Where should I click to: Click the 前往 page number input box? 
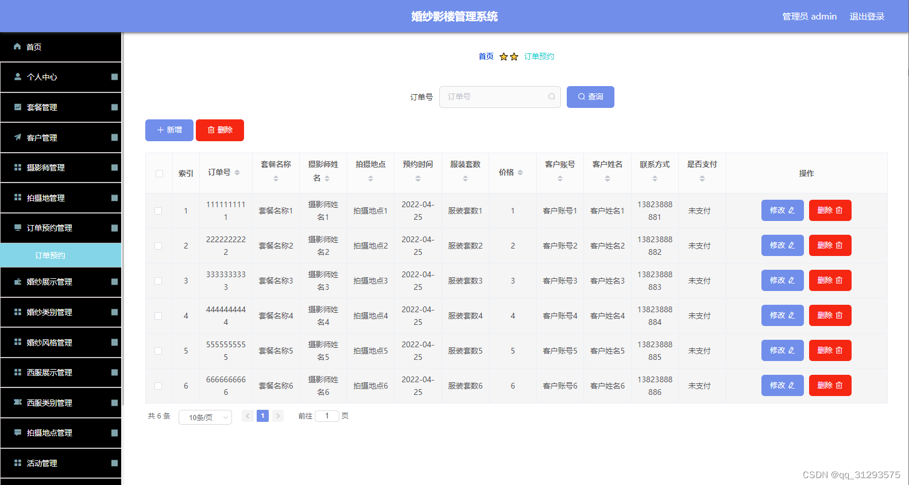pos(327,416)
